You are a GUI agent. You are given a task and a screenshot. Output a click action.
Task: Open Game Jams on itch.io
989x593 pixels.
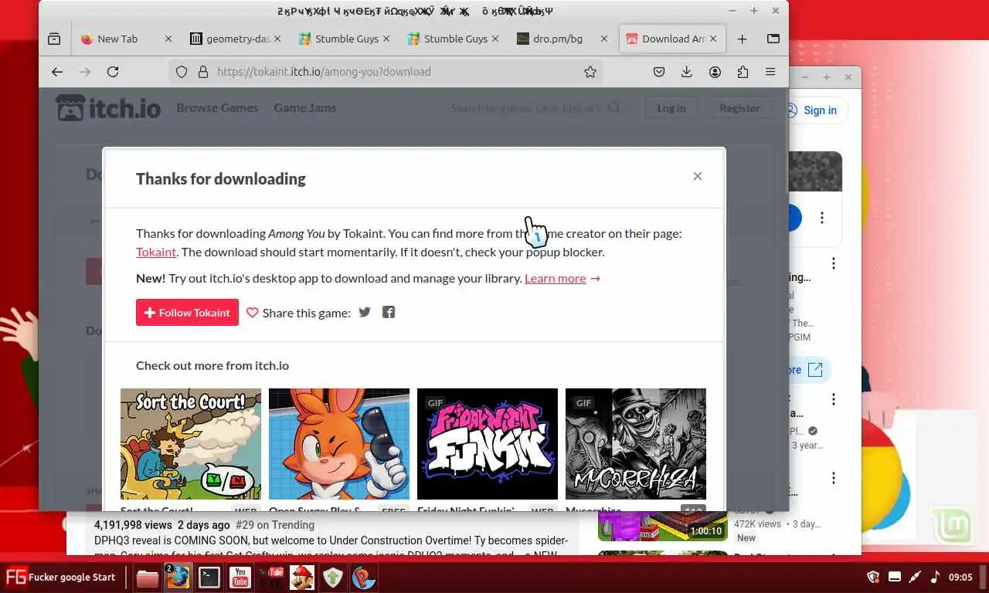(304, 108)
